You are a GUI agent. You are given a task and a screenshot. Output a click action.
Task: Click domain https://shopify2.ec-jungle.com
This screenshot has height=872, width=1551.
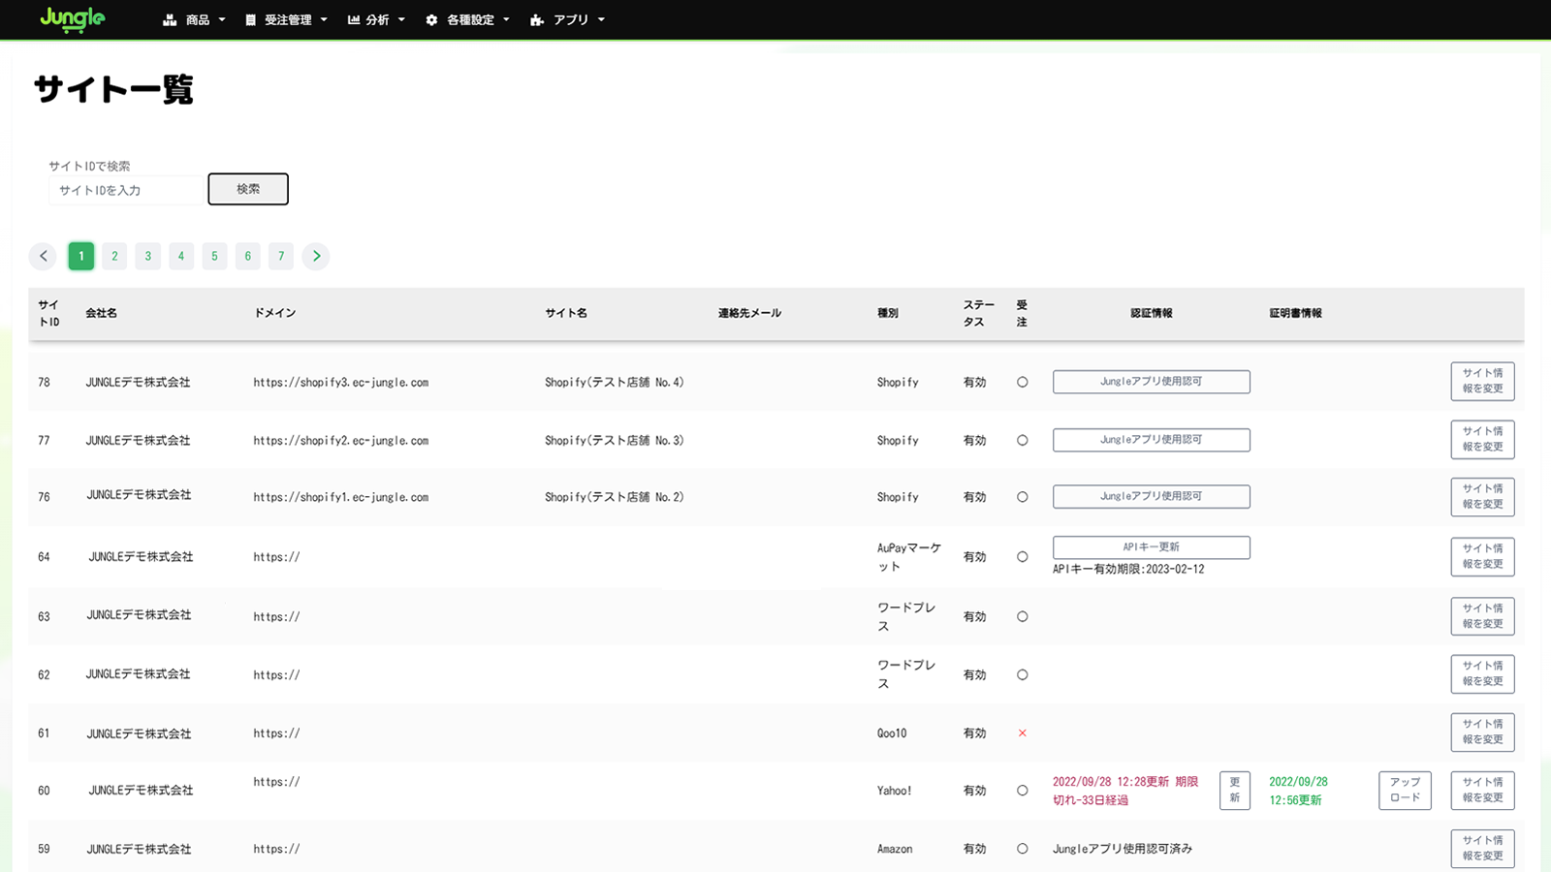point(341,441)
